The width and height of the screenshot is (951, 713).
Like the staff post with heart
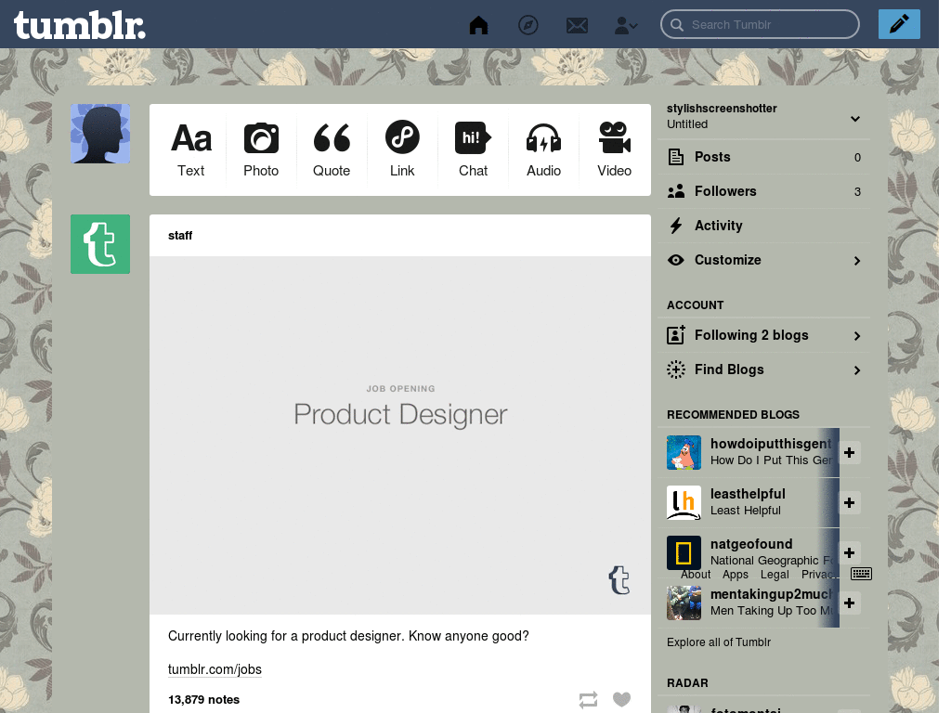pos(621,699)
